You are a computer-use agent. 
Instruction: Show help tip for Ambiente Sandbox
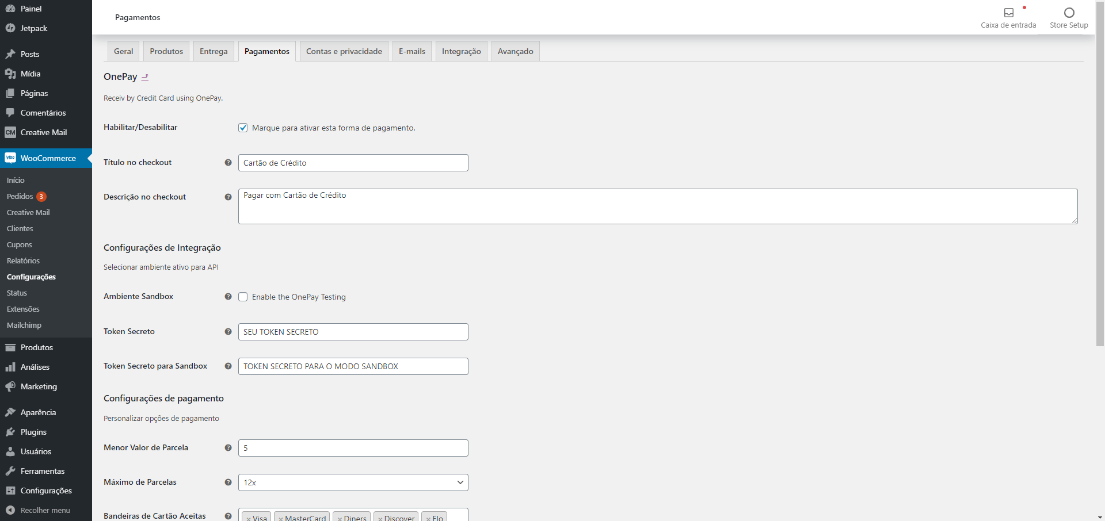(228, 297)
